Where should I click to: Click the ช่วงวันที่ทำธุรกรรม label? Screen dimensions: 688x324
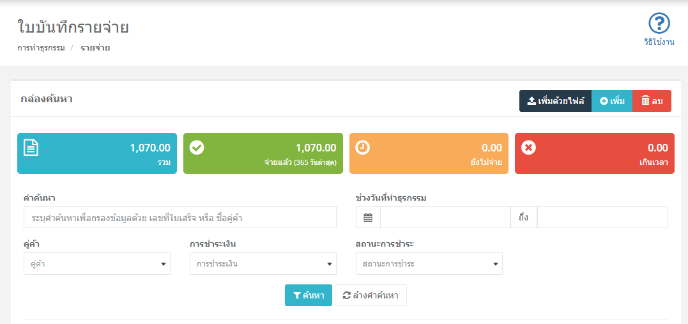(x=392, y=197)
